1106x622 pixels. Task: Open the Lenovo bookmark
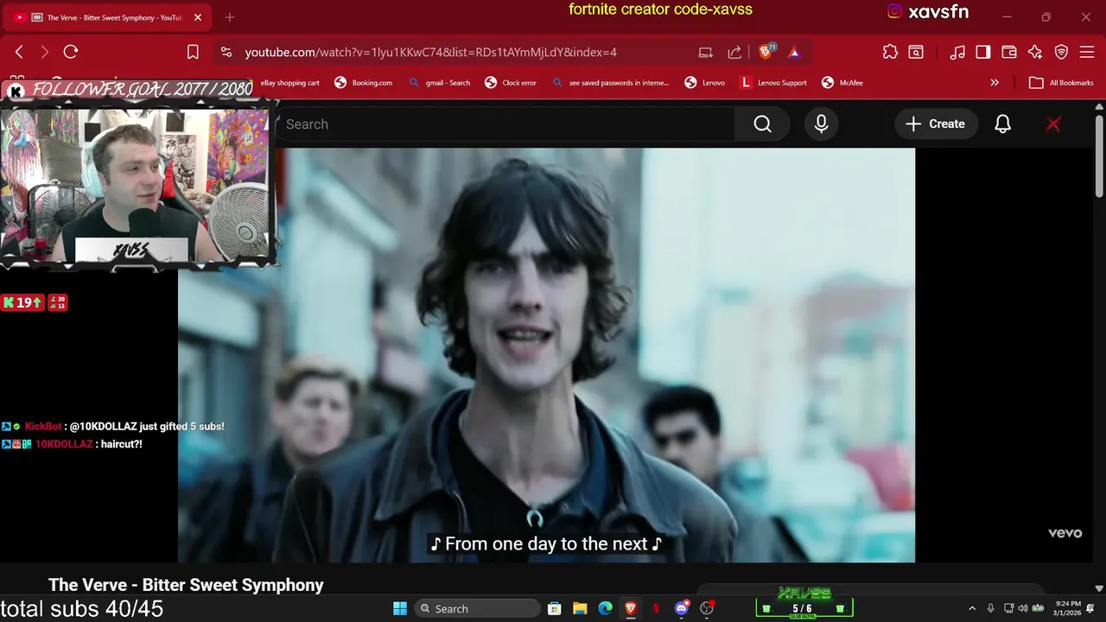704,83
